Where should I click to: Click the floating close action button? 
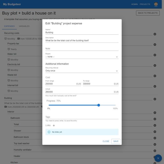pyautogui.click(x=158, y=158)
